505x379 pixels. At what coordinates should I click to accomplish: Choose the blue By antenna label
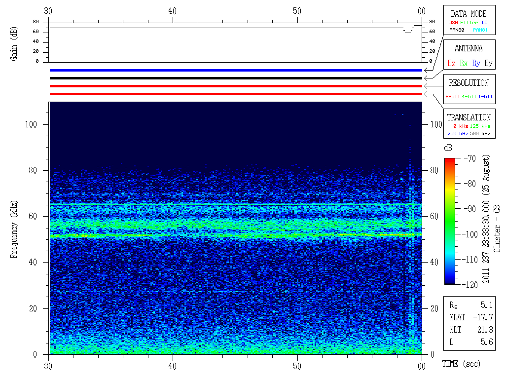point(476,63)
